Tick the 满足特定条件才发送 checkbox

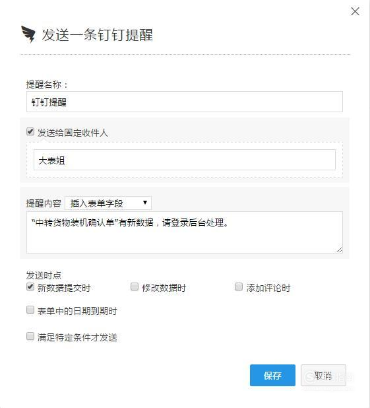30,336
